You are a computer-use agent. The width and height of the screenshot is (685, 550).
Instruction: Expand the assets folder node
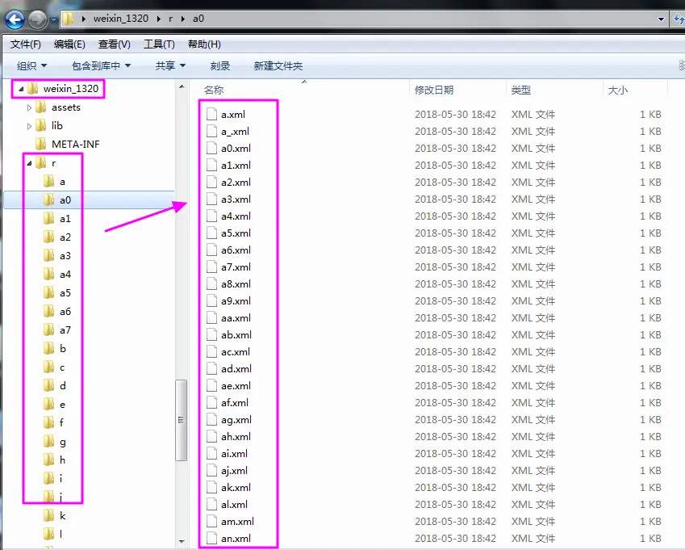[29, 107]
